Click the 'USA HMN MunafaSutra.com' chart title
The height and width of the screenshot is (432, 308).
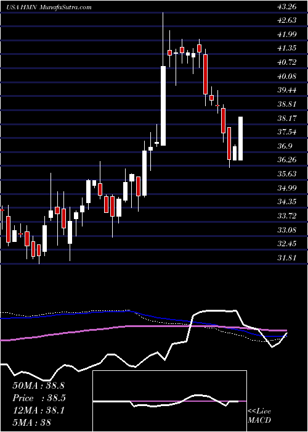49,7
